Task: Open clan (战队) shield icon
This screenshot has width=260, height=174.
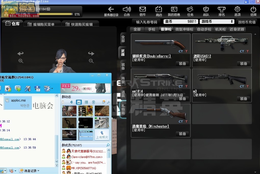Action: [x=206, y=11]
